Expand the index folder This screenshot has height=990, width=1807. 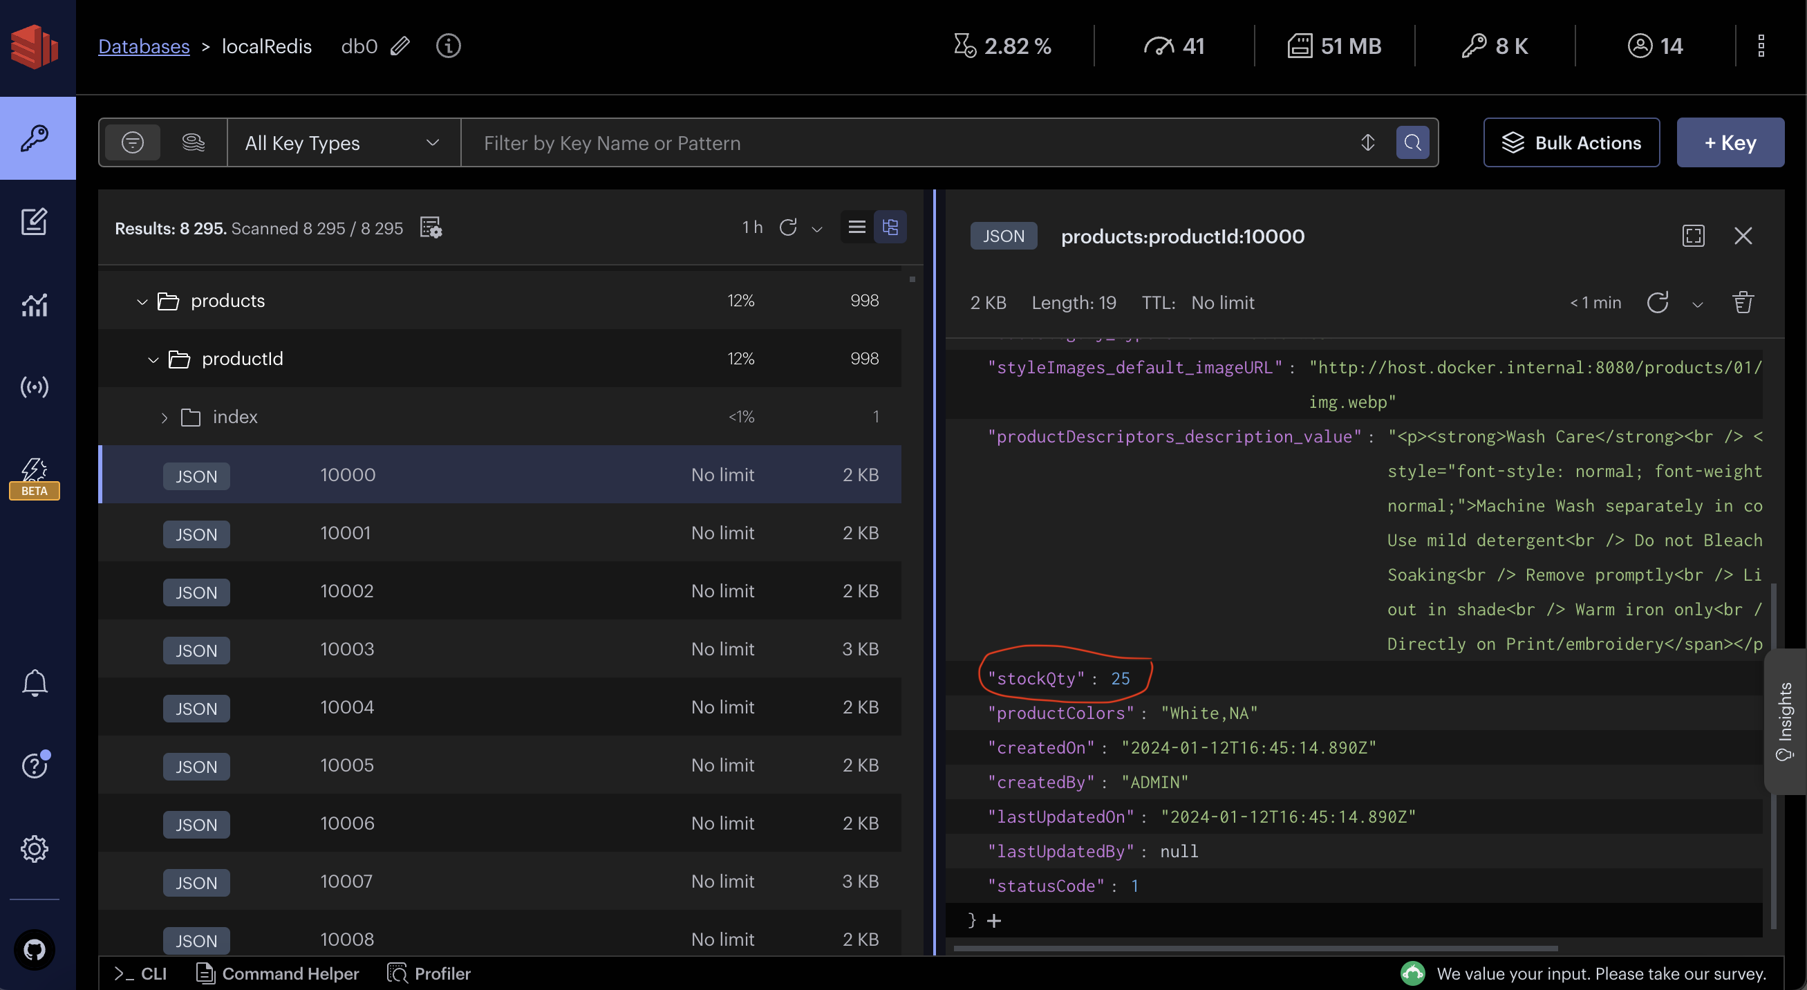(164, 418)
